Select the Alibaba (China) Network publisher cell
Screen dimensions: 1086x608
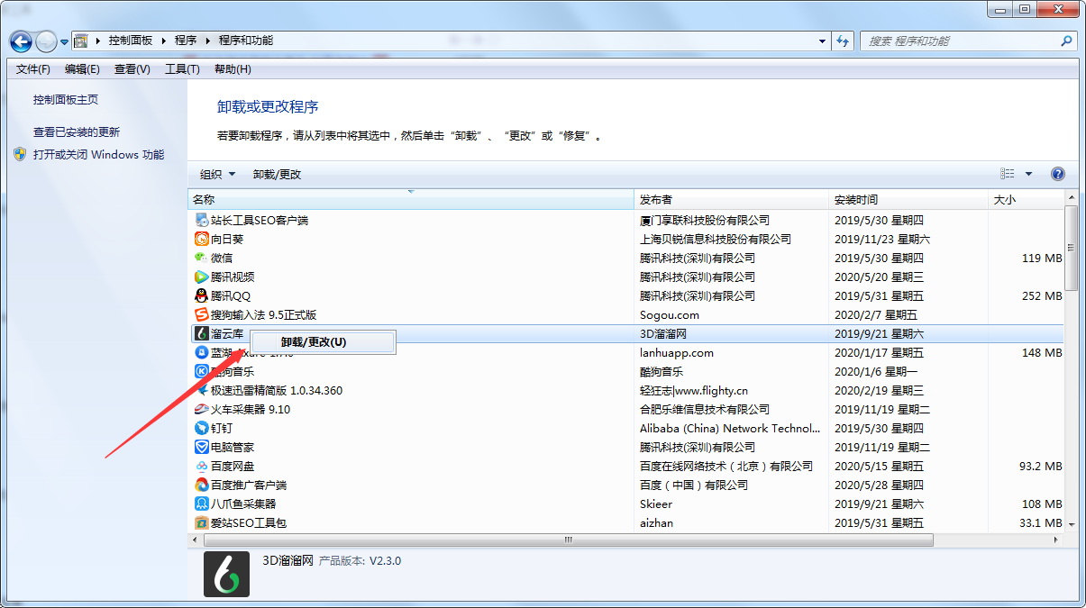click(x=730, y=428)
